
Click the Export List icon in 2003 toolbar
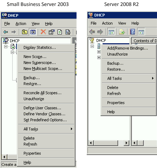tap(68, 32)
